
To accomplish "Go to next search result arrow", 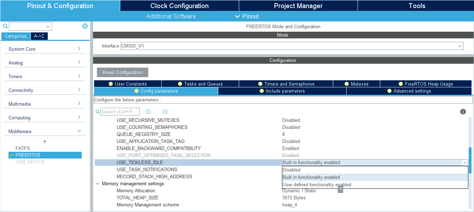I will [165, 112].
